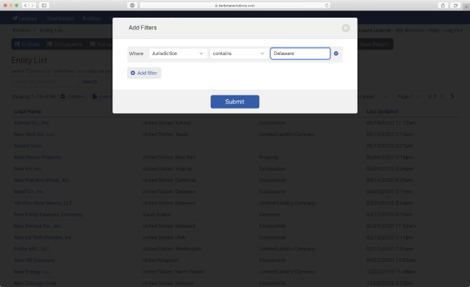
Task: Open the Lextree logo home link
Action: pos(24,18)
